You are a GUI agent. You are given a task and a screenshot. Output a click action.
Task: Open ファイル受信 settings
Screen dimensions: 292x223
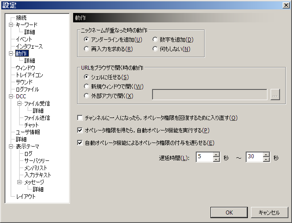(x=37, y=104)
